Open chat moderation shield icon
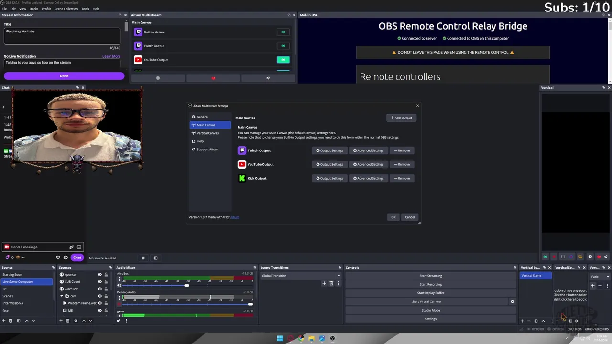The image size is (612, 344). [58, 258]
